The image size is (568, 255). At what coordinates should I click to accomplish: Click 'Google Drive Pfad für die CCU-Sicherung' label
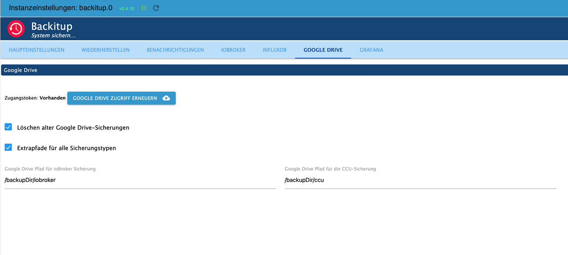pos(330,169)
